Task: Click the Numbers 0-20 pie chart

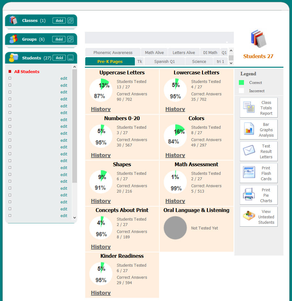Action: [101, 136]
